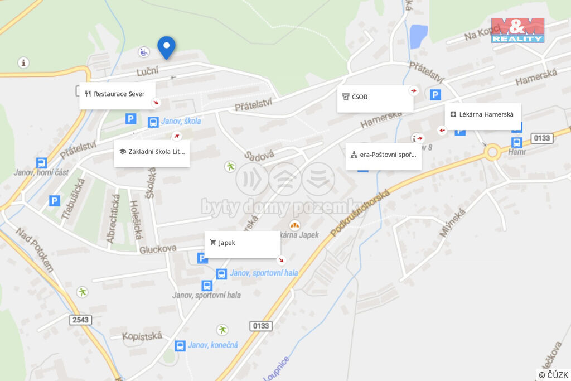Click the info icon beside the forest
This screenshot has height=381, width=571.
tap(23, 62)
